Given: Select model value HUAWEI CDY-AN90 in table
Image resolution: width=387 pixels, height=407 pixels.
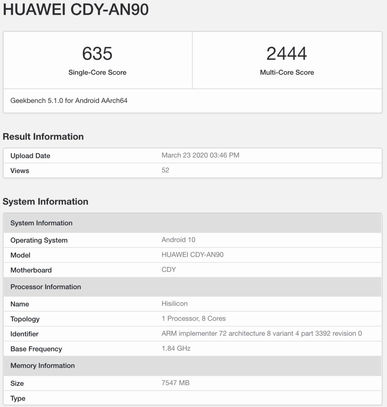Looking at the screenshot, I should point(192,255).
